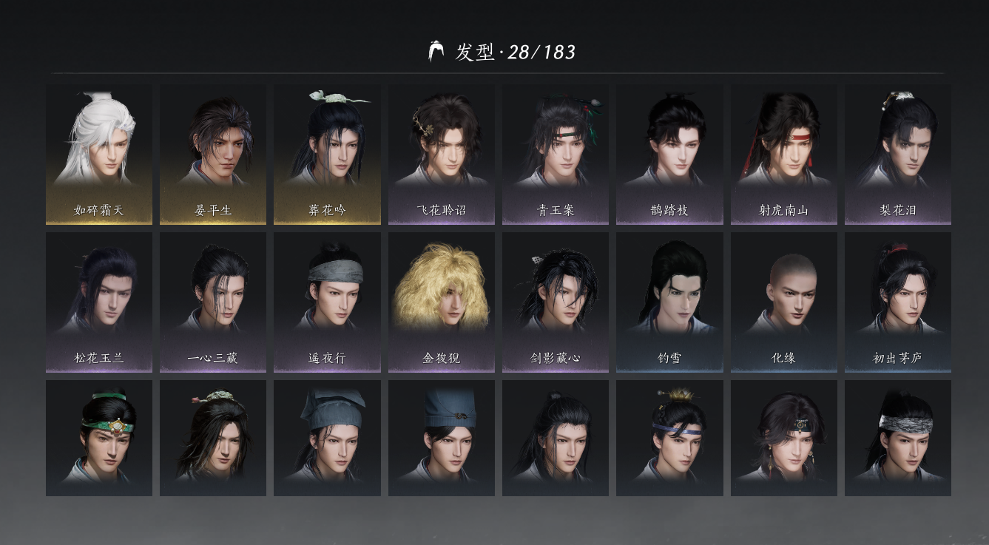Image resolution: width=989 pixels, height=545 pixels.
Task: Select the 鹊踏枝 hairstyle
Action: [669, 155]
